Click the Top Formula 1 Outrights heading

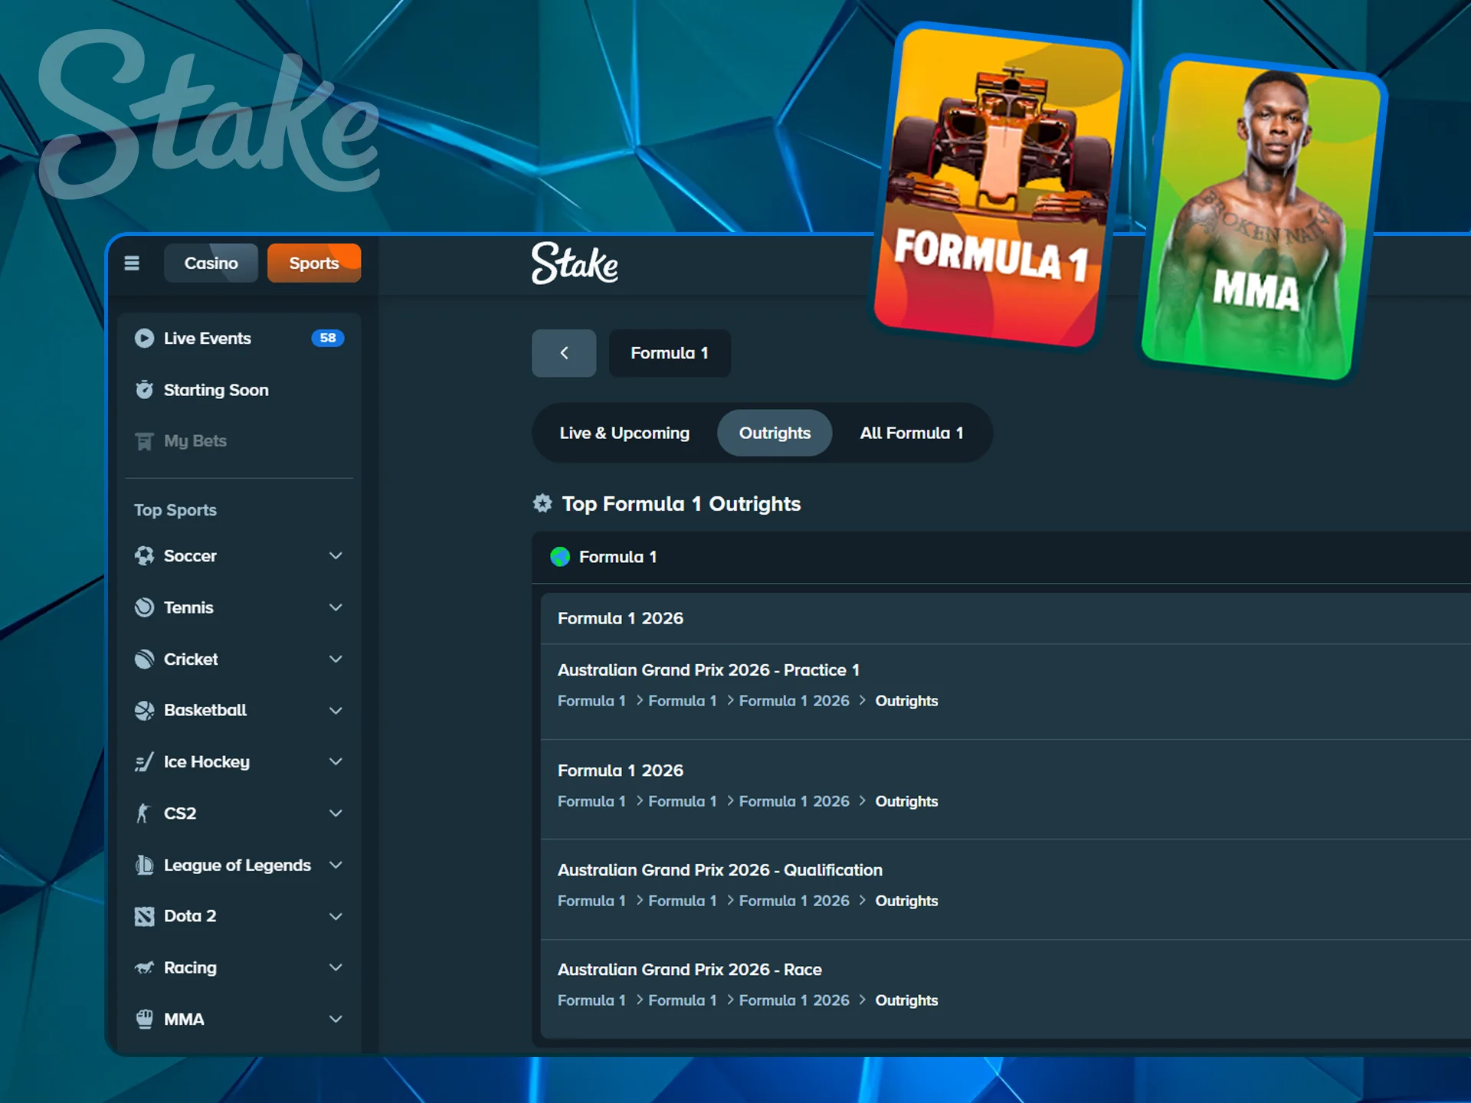click(x=681, y=504)
